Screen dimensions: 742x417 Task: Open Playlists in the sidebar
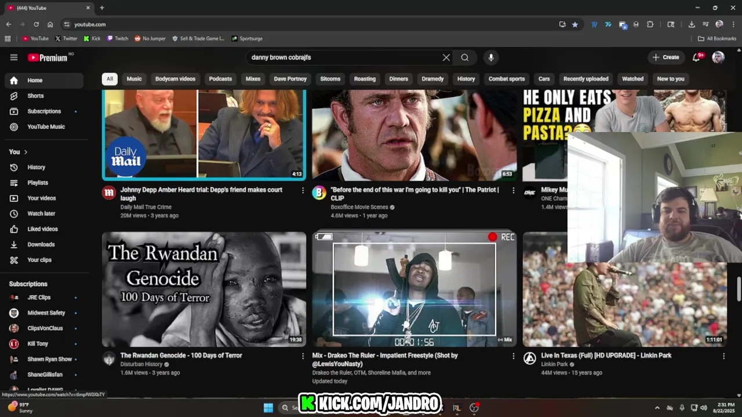pyautogui.click(x=44, y=183)
